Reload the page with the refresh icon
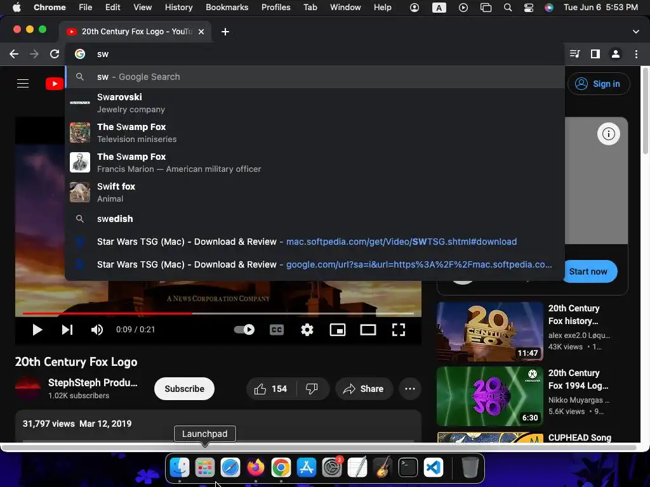The image size is (650, 487). pyautogui.click(x=55, y=54)
